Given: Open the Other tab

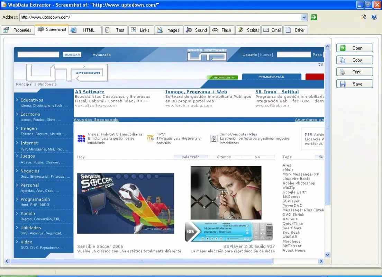Looking at the screenshot, I should (x=295, y=30).
